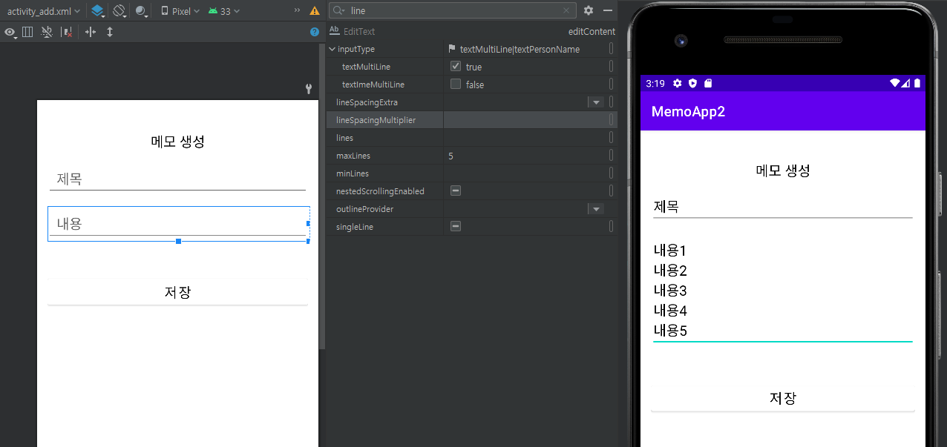
Task: Tap the 제목 field in the emulator
Action: tap(782, 207)
